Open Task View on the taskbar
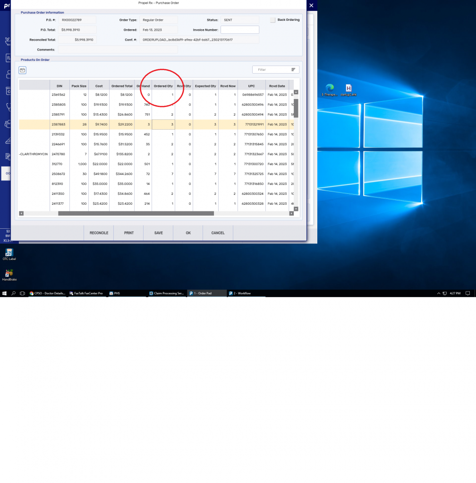 (22, 293)
